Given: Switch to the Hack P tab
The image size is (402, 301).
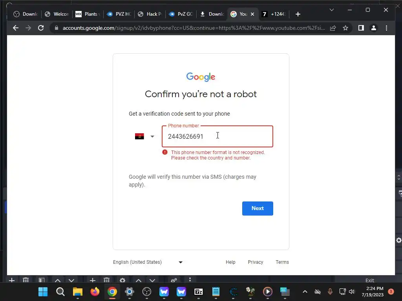Looking at the screenshot, I should tap(150, 14).
